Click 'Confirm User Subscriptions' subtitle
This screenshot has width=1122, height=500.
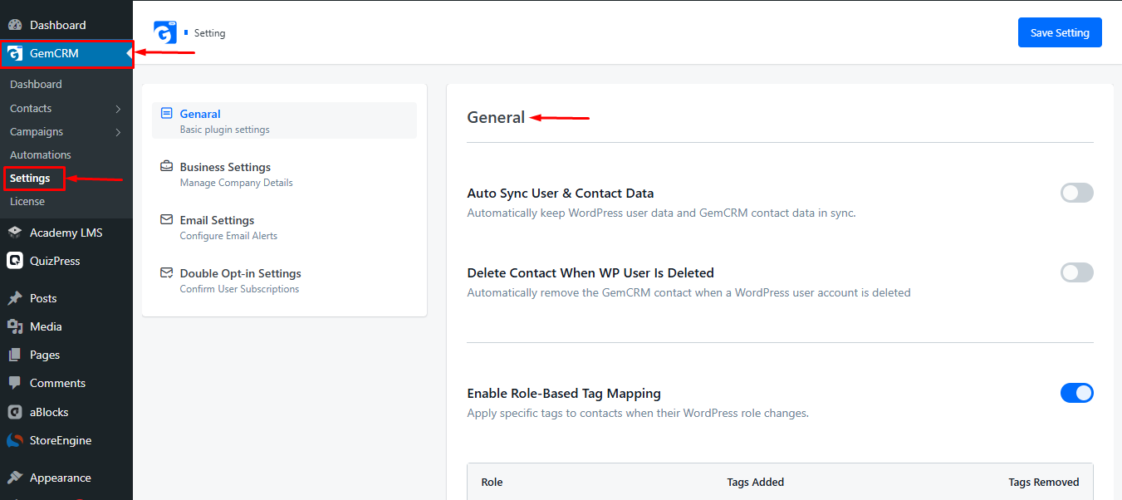coord(239,289)
